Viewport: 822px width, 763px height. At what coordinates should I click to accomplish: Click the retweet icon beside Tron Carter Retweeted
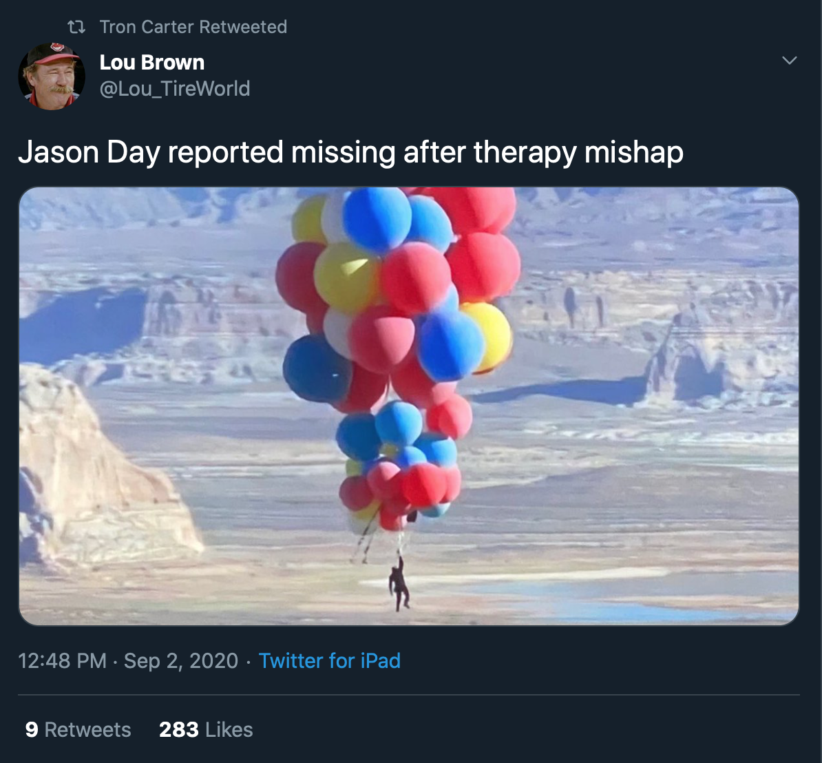pos(76,27)
